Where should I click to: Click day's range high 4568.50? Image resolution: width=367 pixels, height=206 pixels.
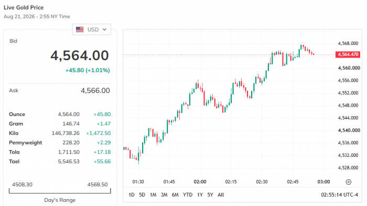point(98,185)
